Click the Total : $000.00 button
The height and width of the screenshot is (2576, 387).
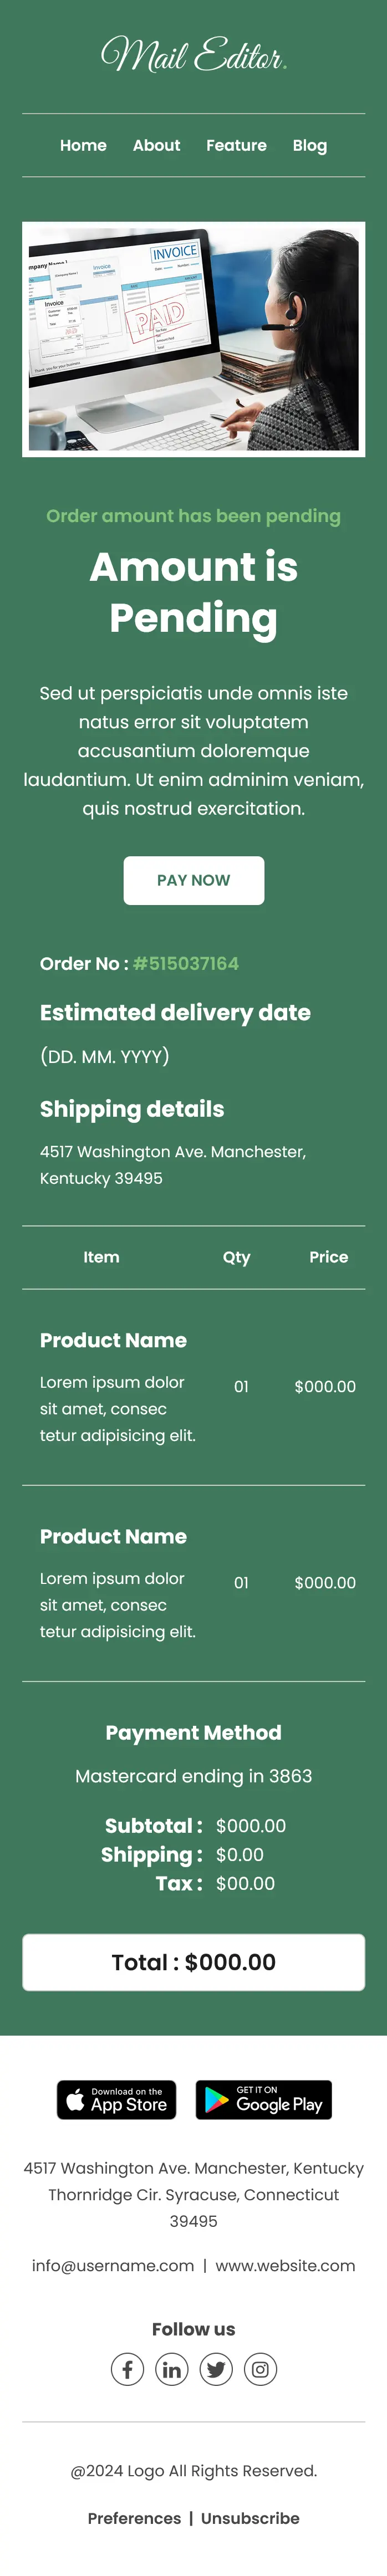coord(193,1962)
